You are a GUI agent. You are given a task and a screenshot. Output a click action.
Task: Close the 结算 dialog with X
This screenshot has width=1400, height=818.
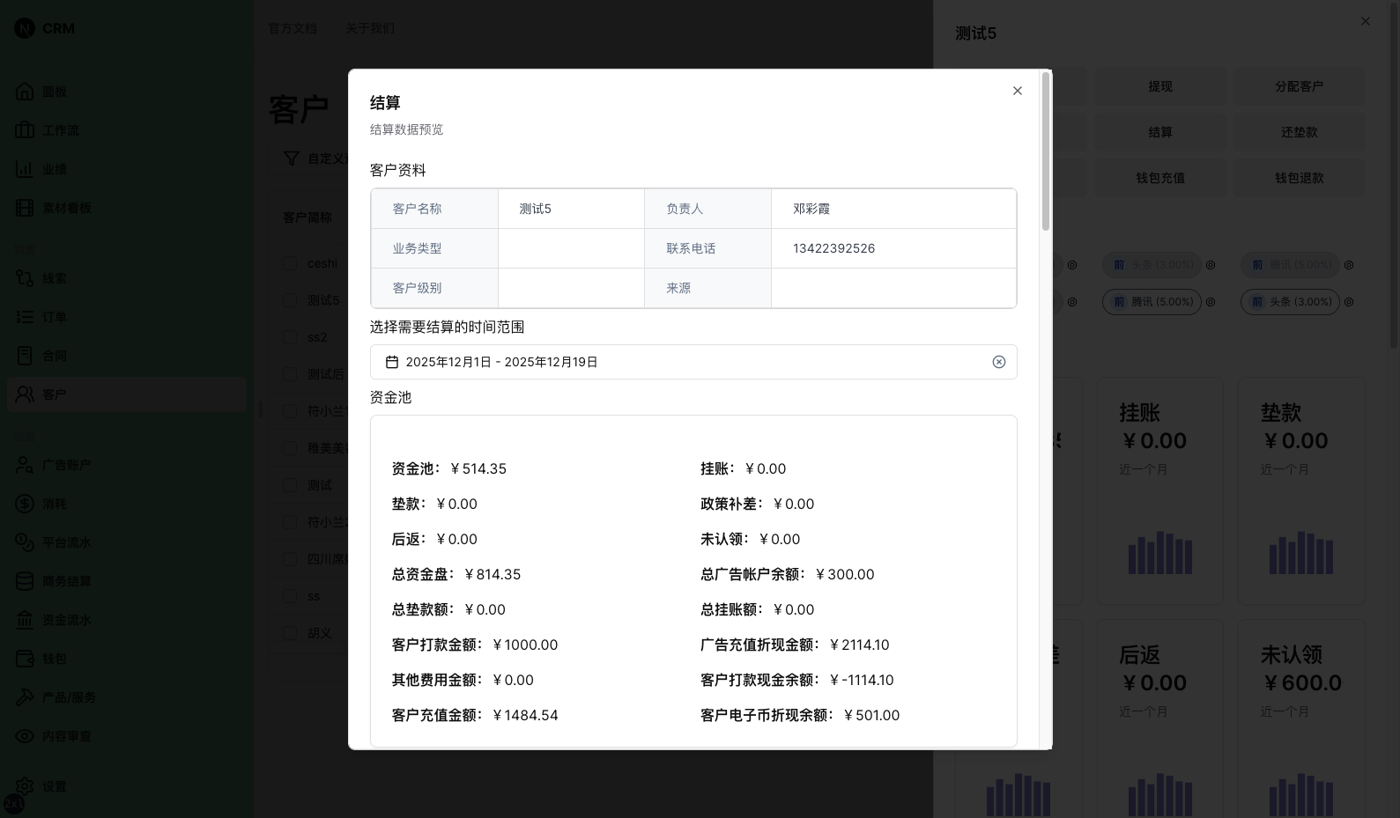[1018, 91]
